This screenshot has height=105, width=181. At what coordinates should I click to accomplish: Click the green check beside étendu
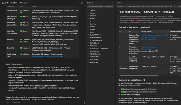(21, 16)
